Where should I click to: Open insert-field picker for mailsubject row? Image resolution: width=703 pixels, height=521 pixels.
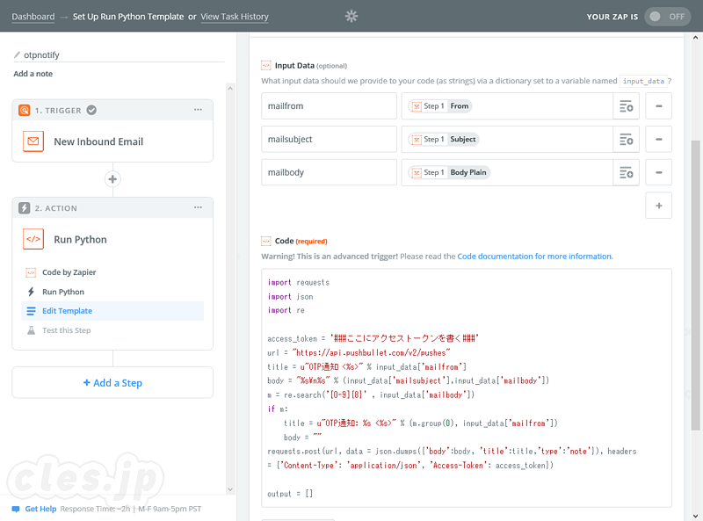tap(626, 140)
